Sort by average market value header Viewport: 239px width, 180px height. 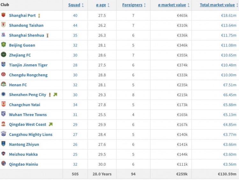pos(174,5)
